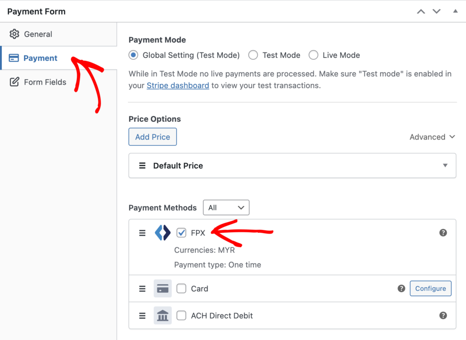Click the Add Price button
Image resolution: width=466 pixels, height=340 pixels.
pos(152,136)
